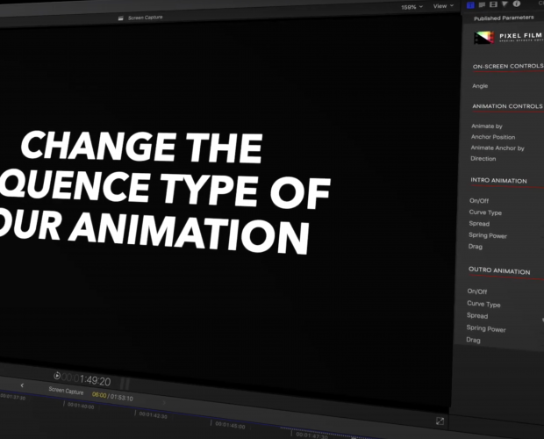
Task: Open the viewer View options dropdown
Action: point(443,6)
